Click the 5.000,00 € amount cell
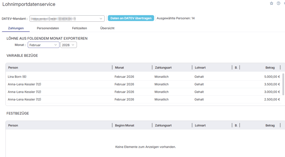 point(272,77)
